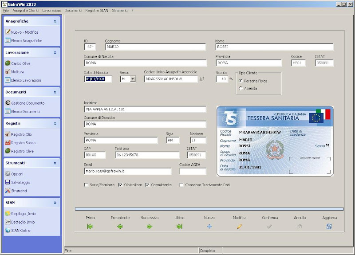Click the Sconto percentage field
This screenshot has height=255, width=355.
coord(222,79)
